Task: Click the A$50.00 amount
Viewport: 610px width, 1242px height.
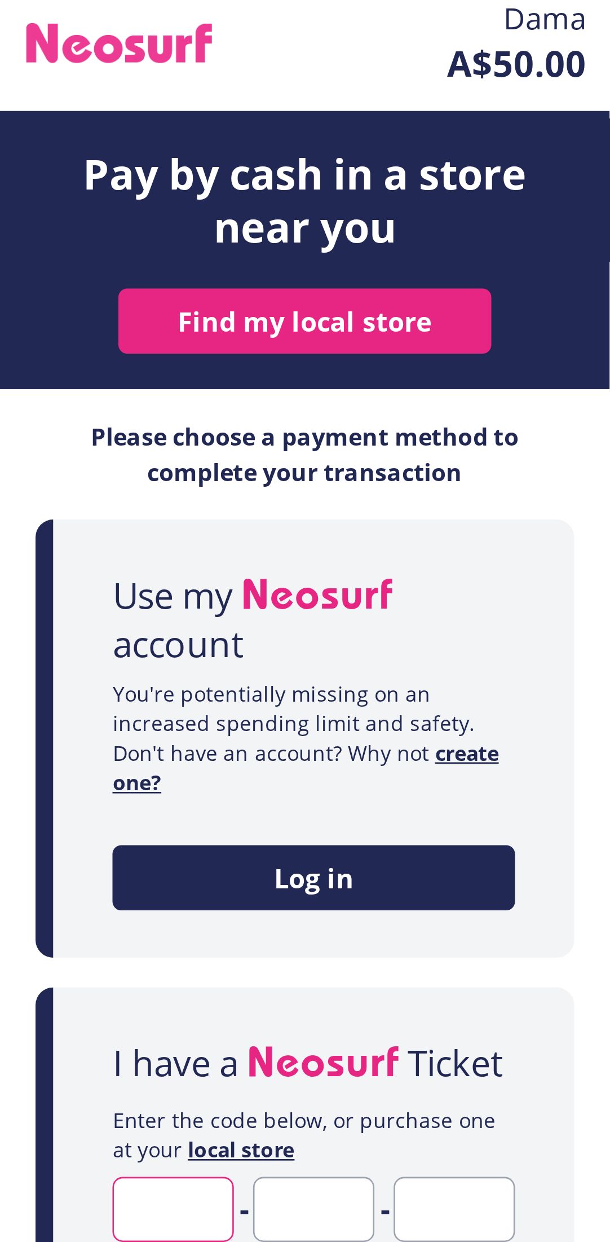Action: (516, 64)
